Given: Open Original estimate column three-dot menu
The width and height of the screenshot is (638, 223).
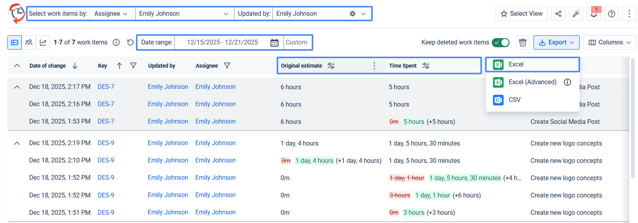Looking at the screenshot, I should [374, 66].
